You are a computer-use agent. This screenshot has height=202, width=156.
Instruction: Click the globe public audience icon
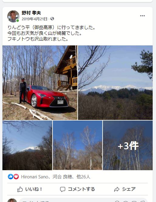(x=52, y=19)
